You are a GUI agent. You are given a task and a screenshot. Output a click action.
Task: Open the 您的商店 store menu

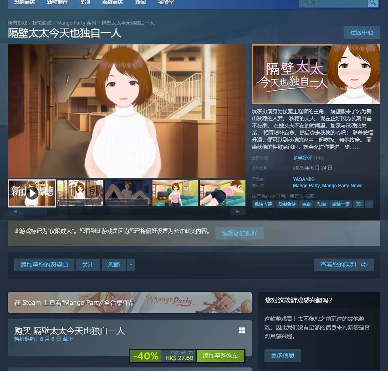point(25,2)
